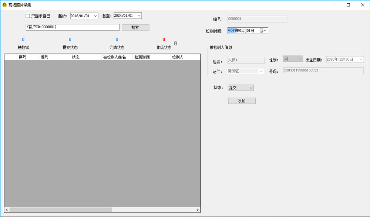Open the 状态 dropdown showing 提交

tap(250, 88)
